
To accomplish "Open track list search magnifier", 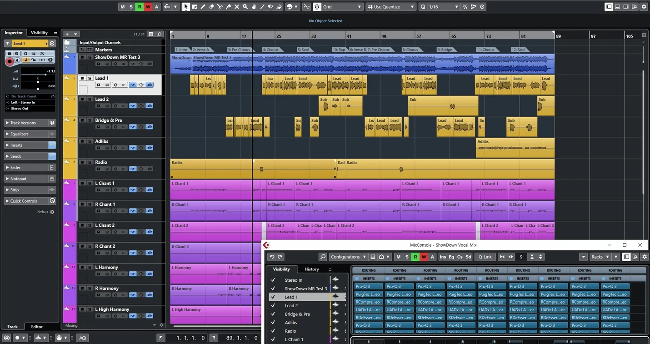I will point(159,34).
